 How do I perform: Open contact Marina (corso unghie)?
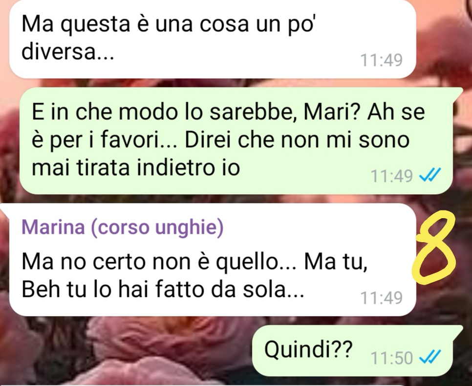pyautogui.click(x=123, y=227)
